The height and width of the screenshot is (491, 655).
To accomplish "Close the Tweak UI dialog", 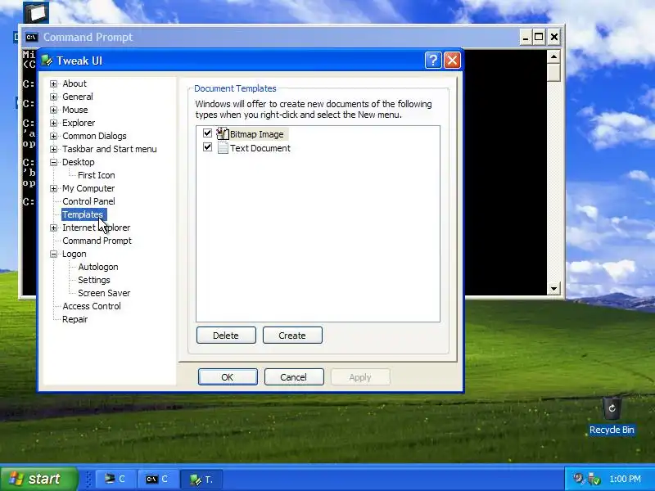I will pos(452,61).
